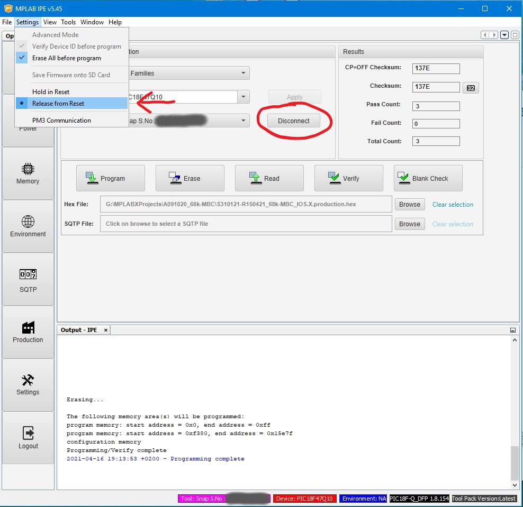Expand the Tool Snap S.No dropdown
The height and width of the screenshot is (507, 523).
(x=244, y=121)
